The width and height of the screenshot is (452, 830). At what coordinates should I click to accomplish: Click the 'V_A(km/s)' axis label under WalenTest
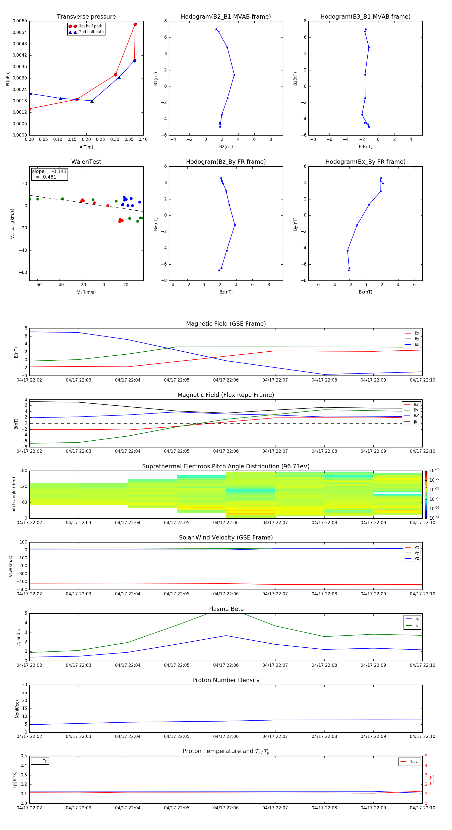click(86, 292)
